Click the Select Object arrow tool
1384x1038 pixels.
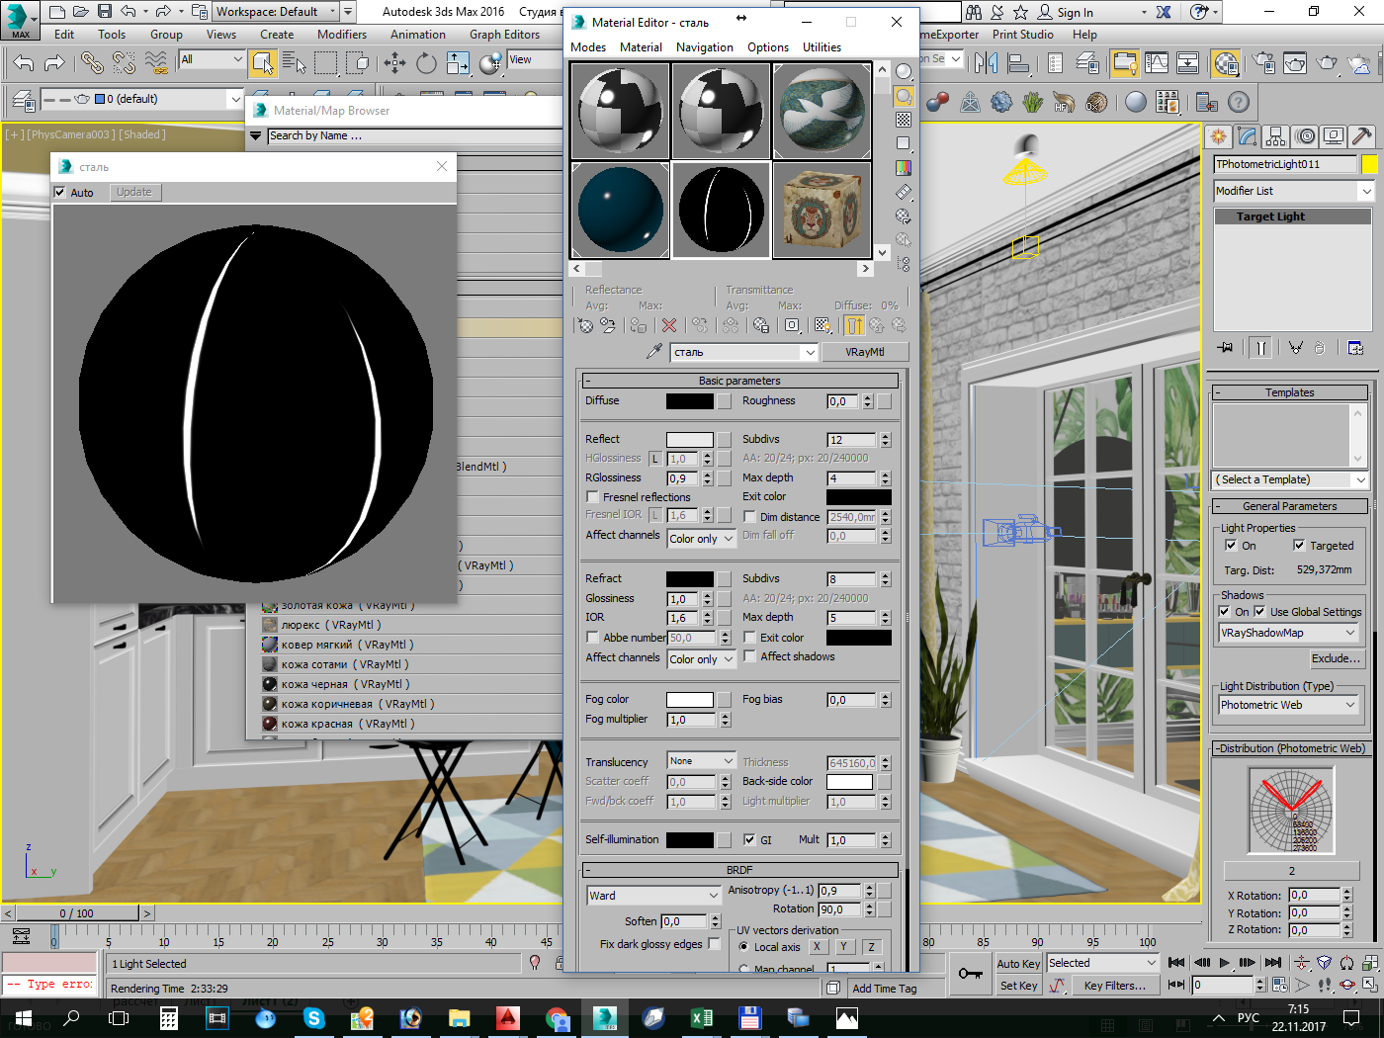point(262,63)
